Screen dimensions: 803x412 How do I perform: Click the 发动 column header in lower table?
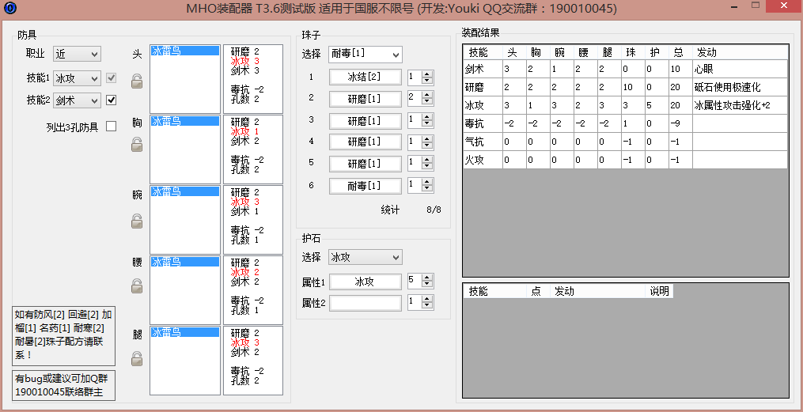pyautogui.click(x=565, y=291)
